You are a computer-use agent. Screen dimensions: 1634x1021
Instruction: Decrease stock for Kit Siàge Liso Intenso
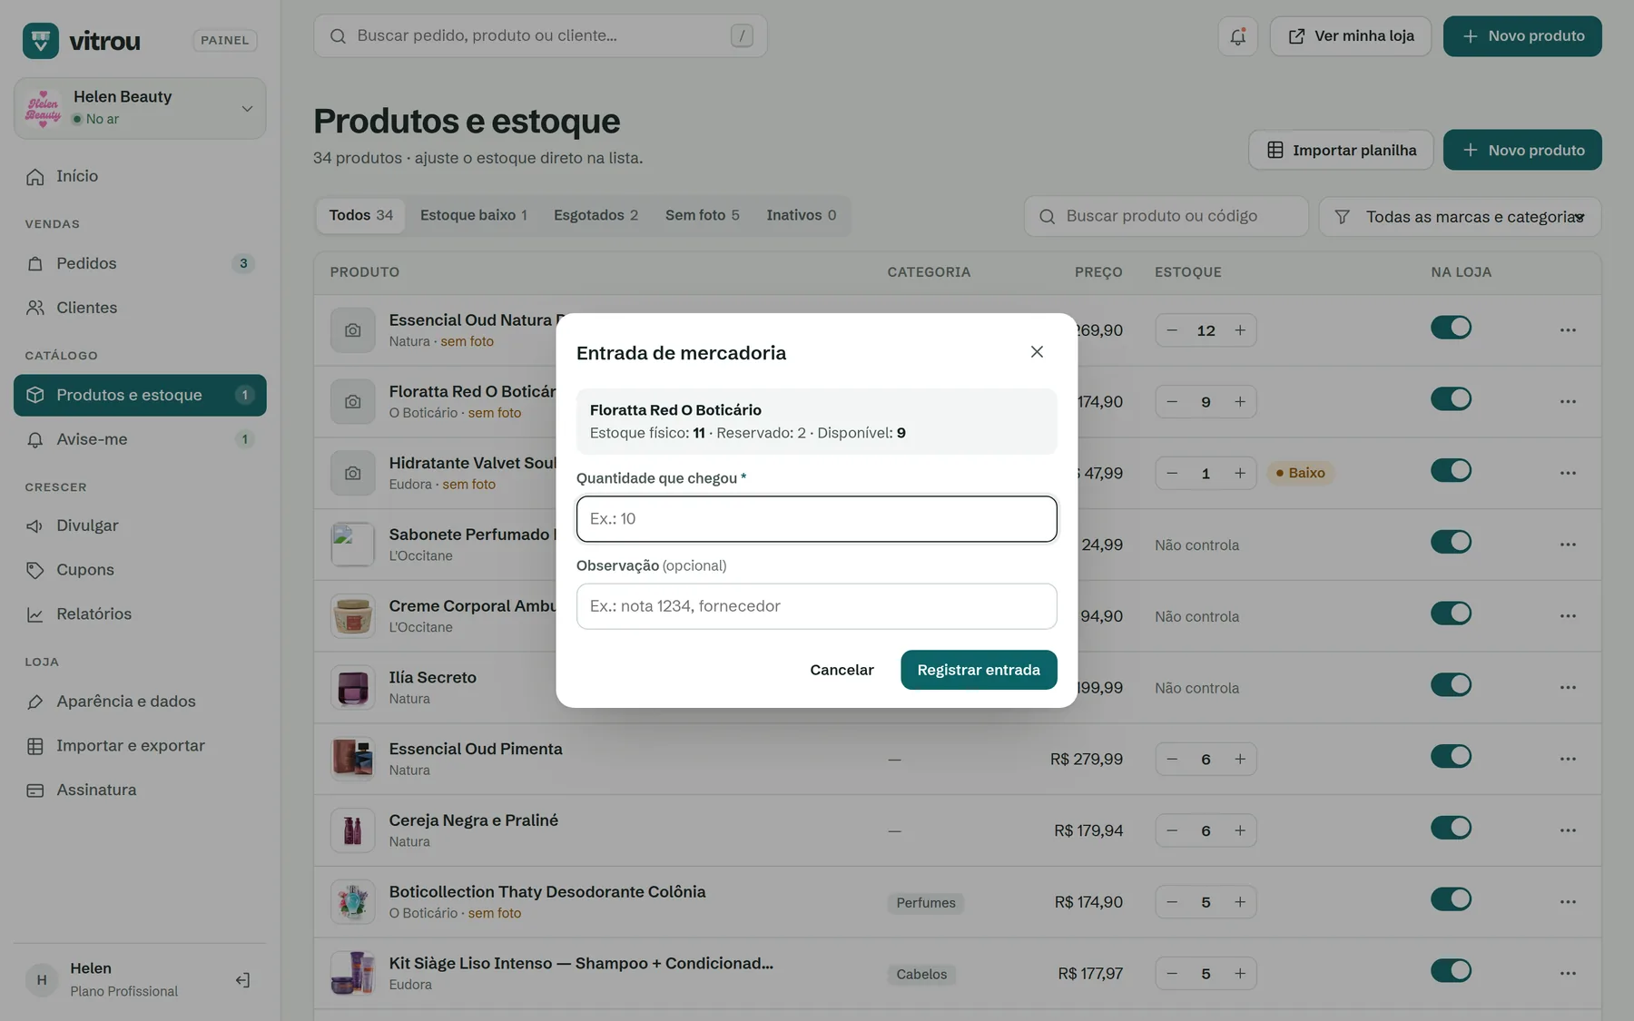pos(1172,974)
